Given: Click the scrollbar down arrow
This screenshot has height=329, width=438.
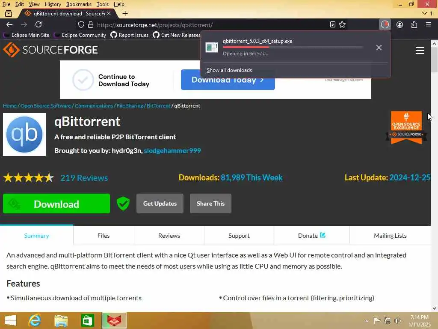Looking at the screenshot, I should pyautogui.click(x=434, y=308).
